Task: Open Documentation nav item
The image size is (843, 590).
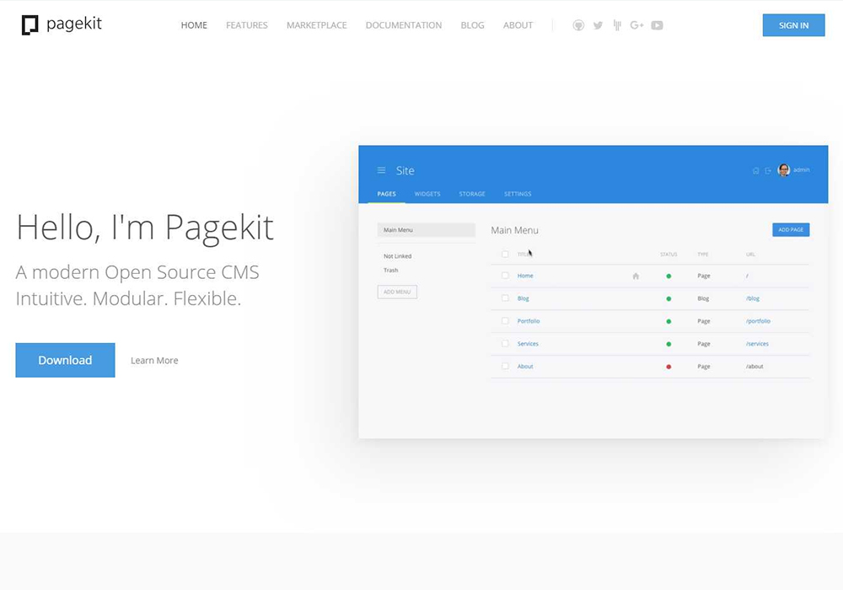Action: coord(404,25)
